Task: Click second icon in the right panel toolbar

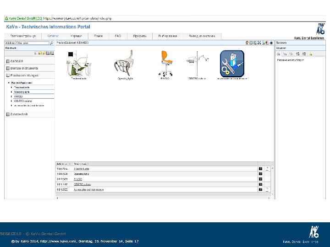Action: point(285,54)
